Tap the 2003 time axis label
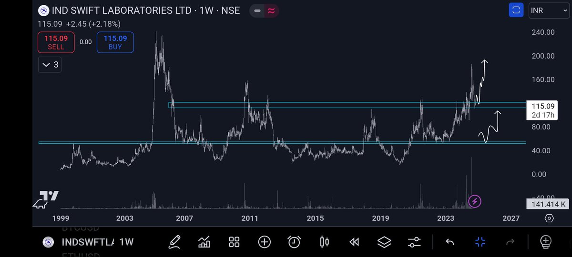572x257 pixels. pos(124,218)
